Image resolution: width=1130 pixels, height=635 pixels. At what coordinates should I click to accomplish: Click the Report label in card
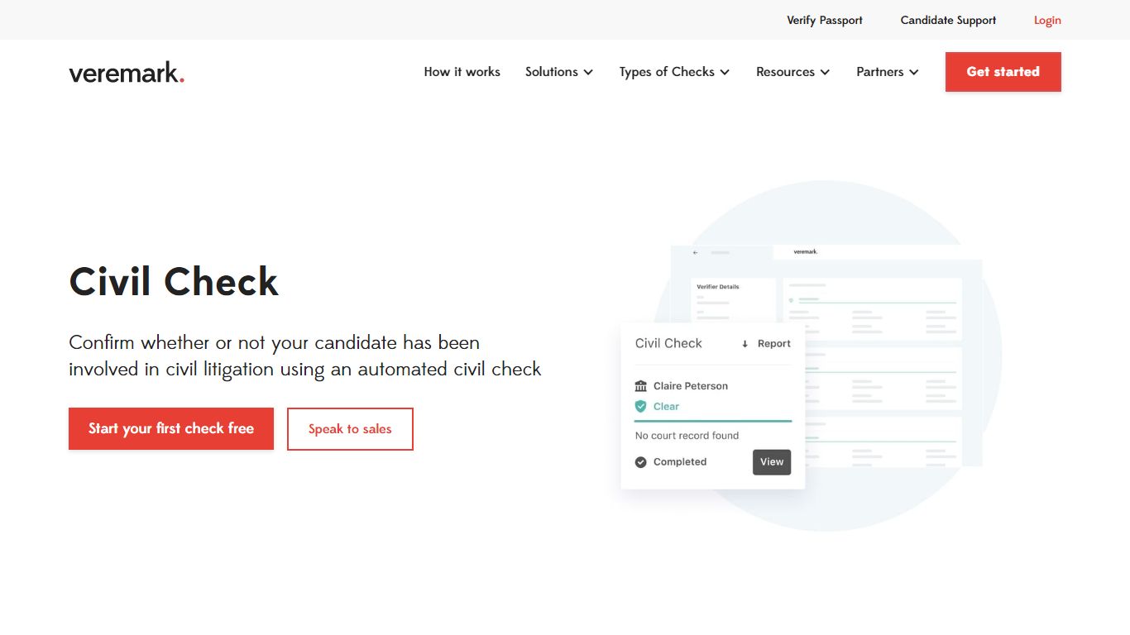774,344
